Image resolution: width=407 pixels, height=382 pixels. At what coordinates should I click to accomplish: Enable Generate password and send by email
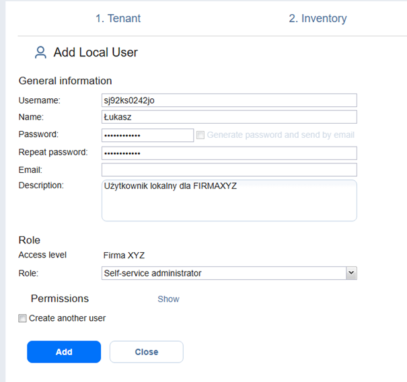tap(200, 135)
